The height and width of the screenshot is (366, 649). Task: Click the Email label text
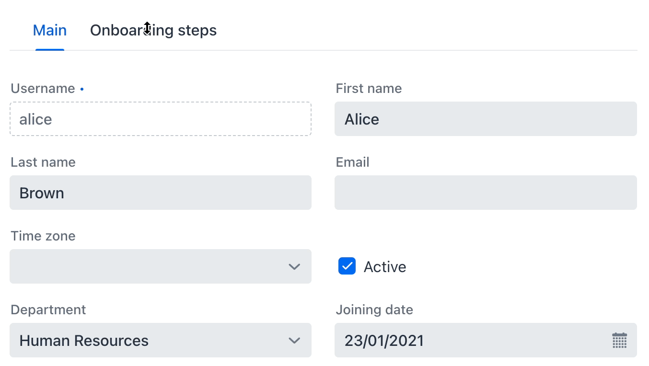(x=352, y=162)
